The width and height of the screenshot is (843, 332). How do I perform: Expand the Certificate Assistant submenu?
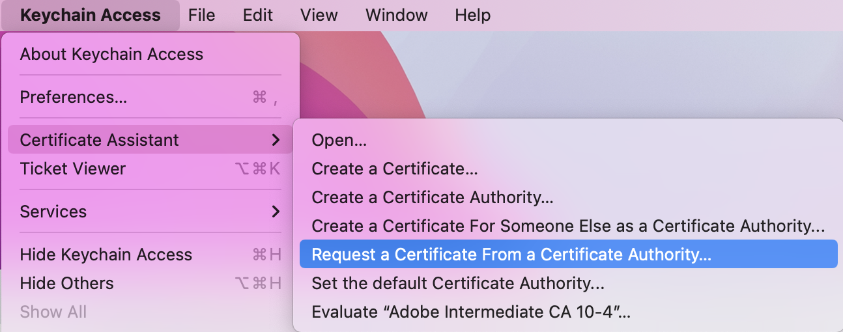150,140
